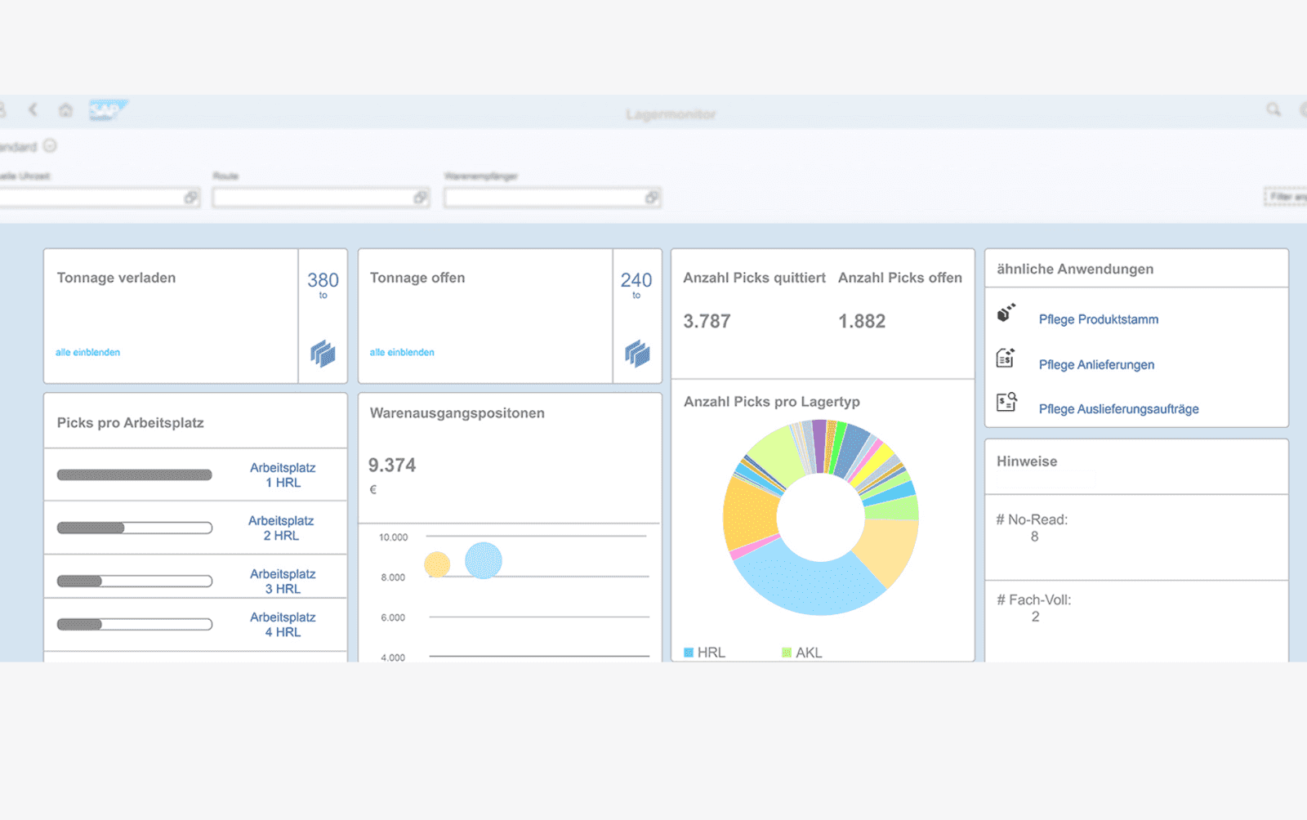Expand the Standard variant dropdown
Viewport: 1307px width, 820px height.
pyautogui.click(x=49, y=146)
